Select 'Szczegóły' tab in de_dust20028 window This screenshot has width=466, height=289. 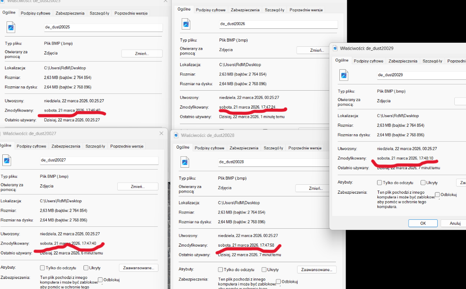click(273, 148)
